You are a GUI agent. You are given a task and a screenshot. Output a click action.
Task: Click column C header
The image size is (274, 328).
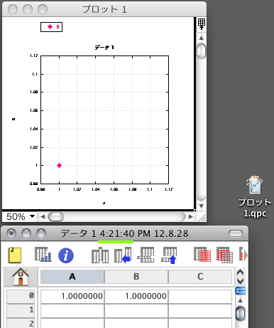click(x=200, y=277)
